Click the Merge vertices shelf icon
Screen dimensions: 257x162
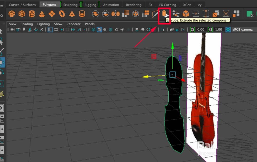click(x=196, y=14)
